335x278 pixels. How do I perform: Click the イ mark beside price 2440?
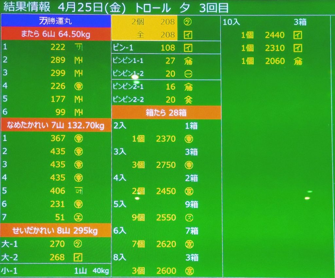(298, 35)
